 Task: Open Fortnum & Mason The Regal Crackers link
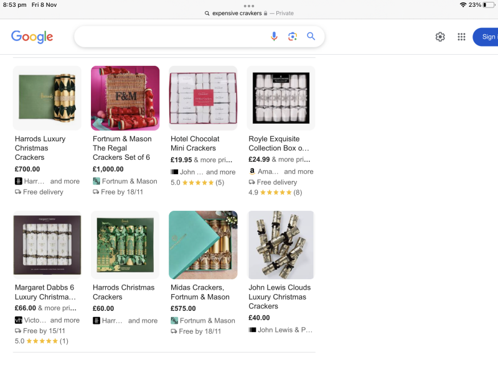coord(122,148)
